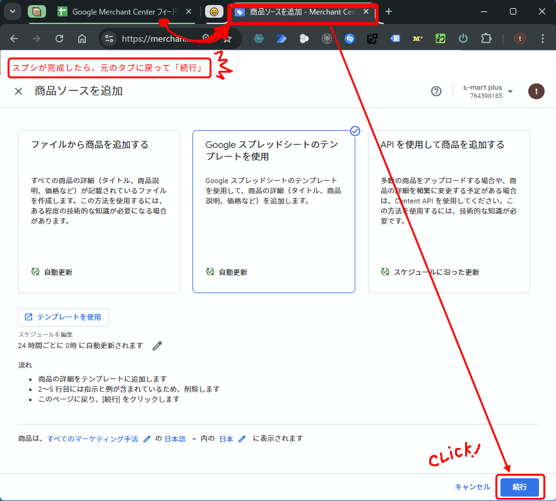The image size is (556, 501).
Task: Reload the page with the refresh icon
Action: [59, 39]
